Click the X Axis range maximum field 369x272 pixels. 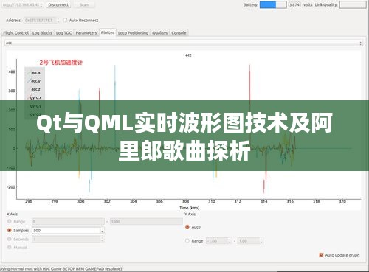pos(146,222)
